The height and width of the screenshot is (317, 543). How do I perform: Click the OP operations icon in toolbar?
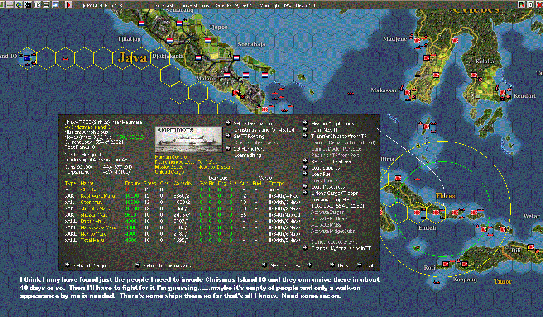[x=37, y=5]
